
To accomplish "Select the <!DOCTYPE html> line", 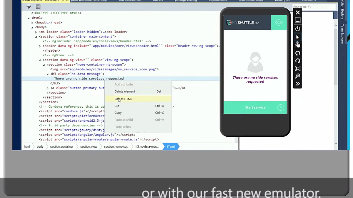I will pyautogui.click(x=56, y=13).
